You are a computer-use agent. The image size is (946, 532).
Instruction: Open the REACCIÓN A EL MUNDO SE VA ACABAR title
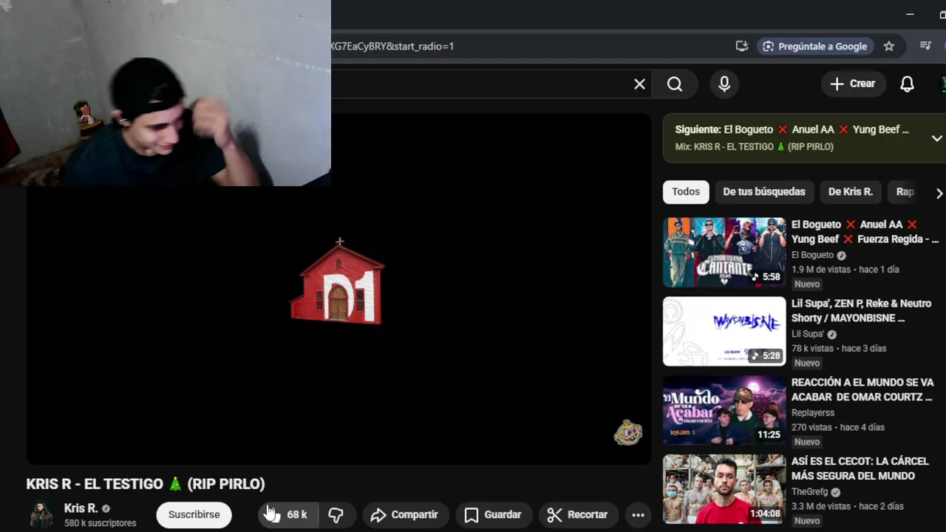point(862,390)
